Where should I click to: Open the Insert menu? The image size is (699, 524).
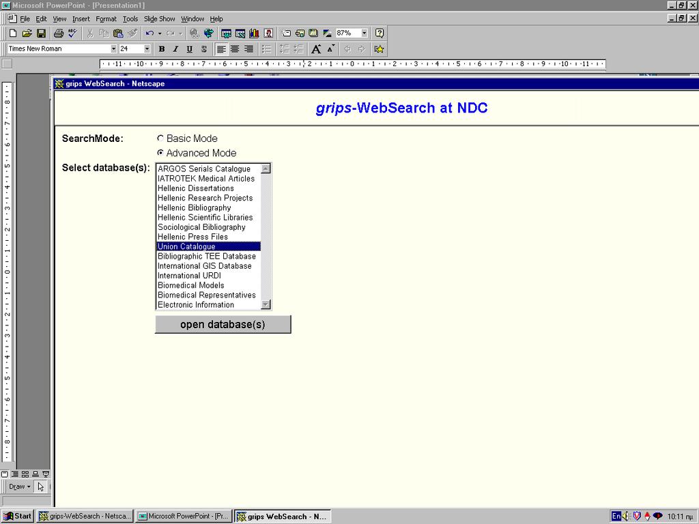[x=81, y=18]
